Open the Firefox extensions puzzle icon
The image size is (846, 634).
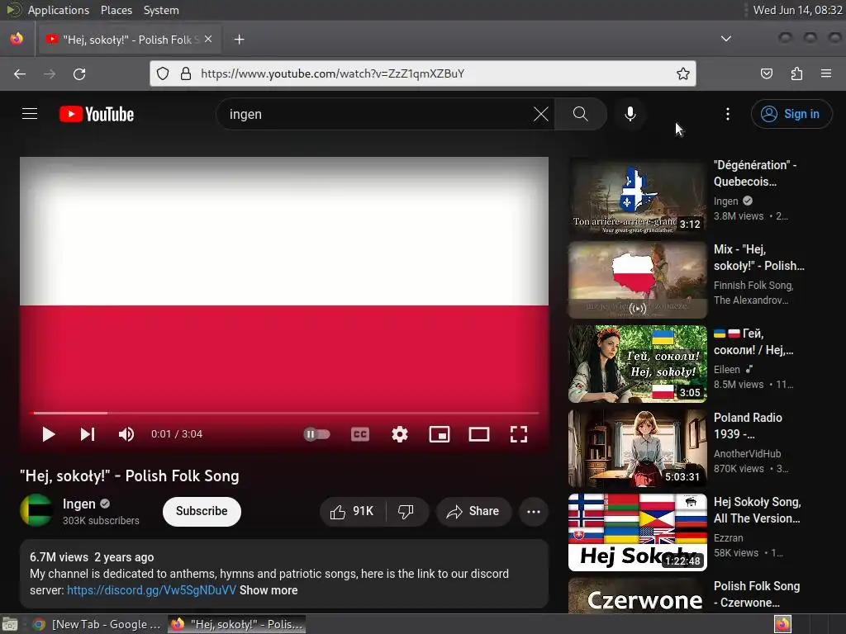click(796, 73)
